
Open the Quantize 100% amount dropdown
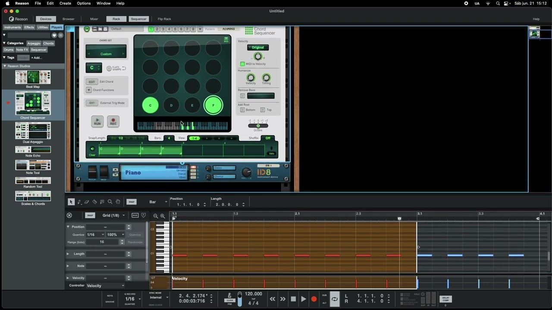[116, 235]
